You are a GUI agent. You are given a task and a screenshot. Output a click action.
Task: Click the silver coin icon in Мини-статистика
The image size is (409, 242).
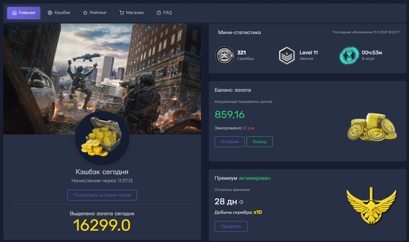pos(224,56)
